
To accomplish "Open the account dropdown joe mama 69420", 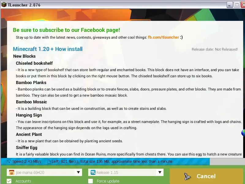I will point(44,172).
